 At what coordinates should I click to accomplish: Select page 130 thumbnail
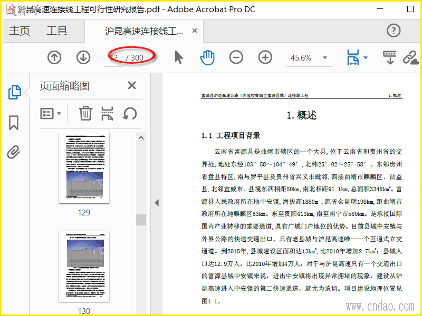84,266
